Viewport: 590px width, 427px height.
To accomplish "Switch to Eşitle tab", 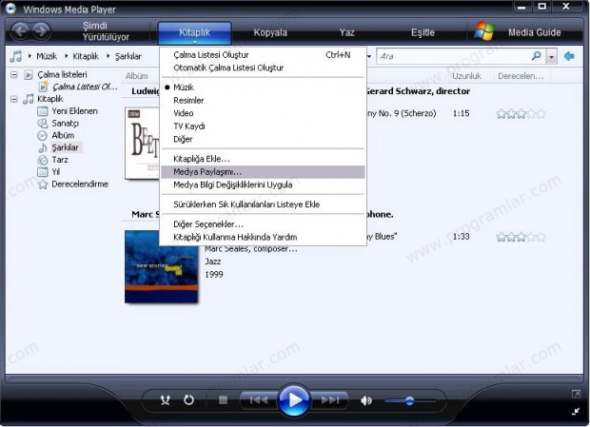I will pos(423,32).
